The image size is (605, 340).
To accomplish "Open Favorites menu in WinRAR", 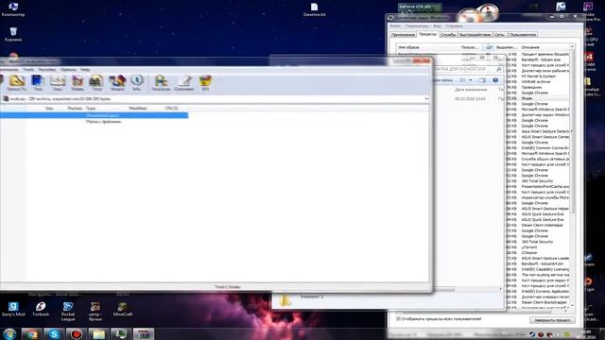I will pyautogui.click(x=46, y=70).
